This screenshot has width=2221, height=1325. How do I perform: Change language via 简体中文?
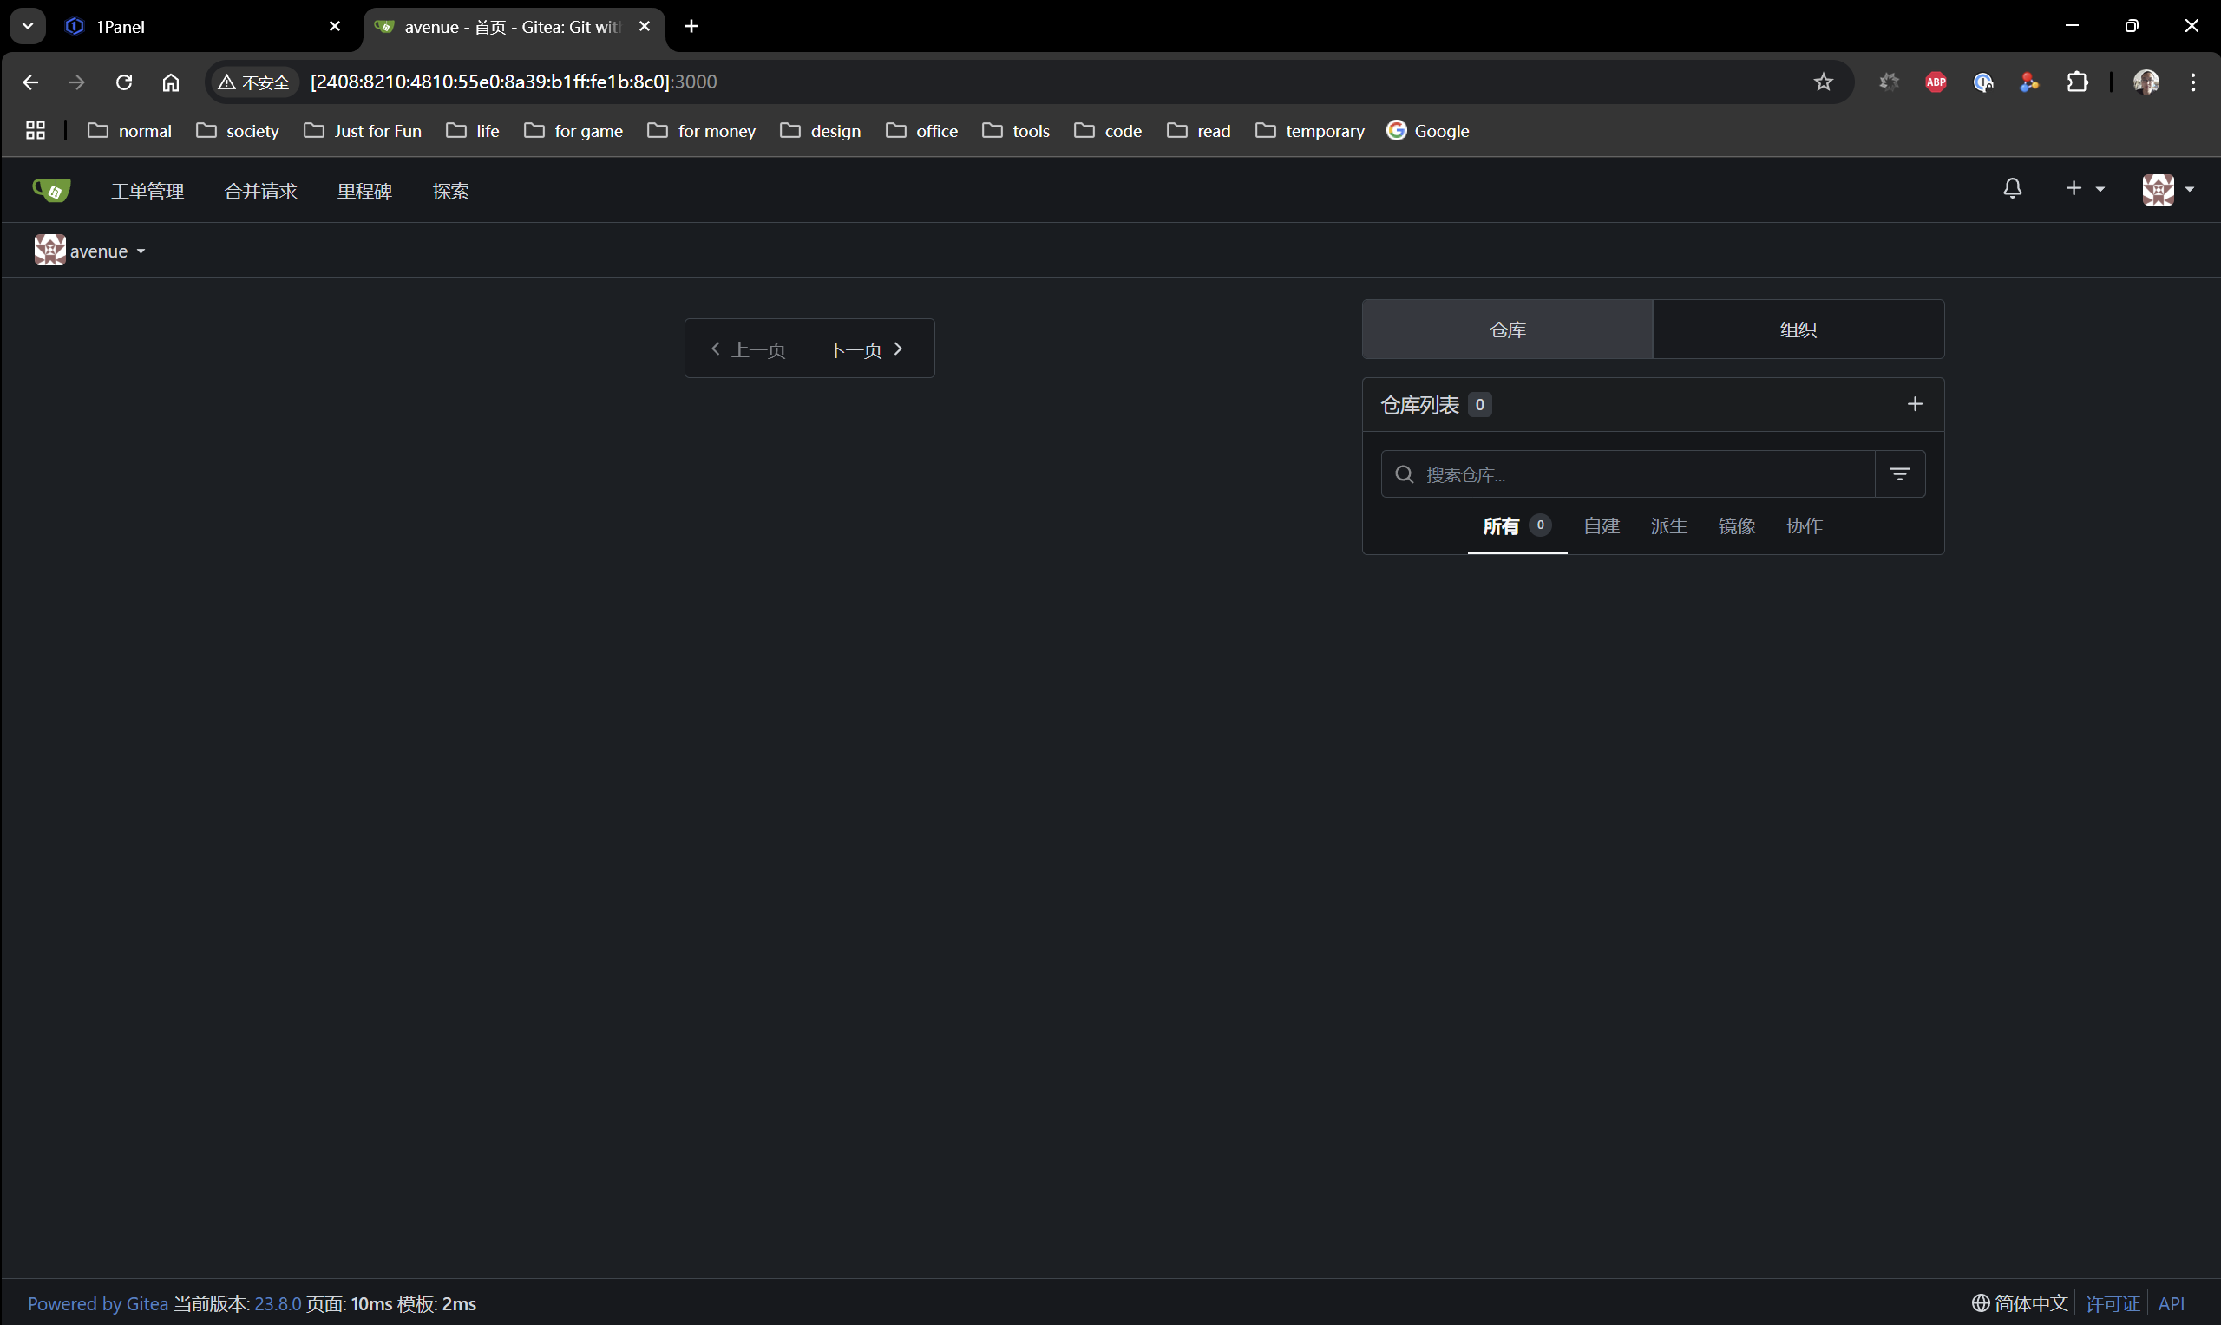pyautogui.click(x=2020, y=1303)
